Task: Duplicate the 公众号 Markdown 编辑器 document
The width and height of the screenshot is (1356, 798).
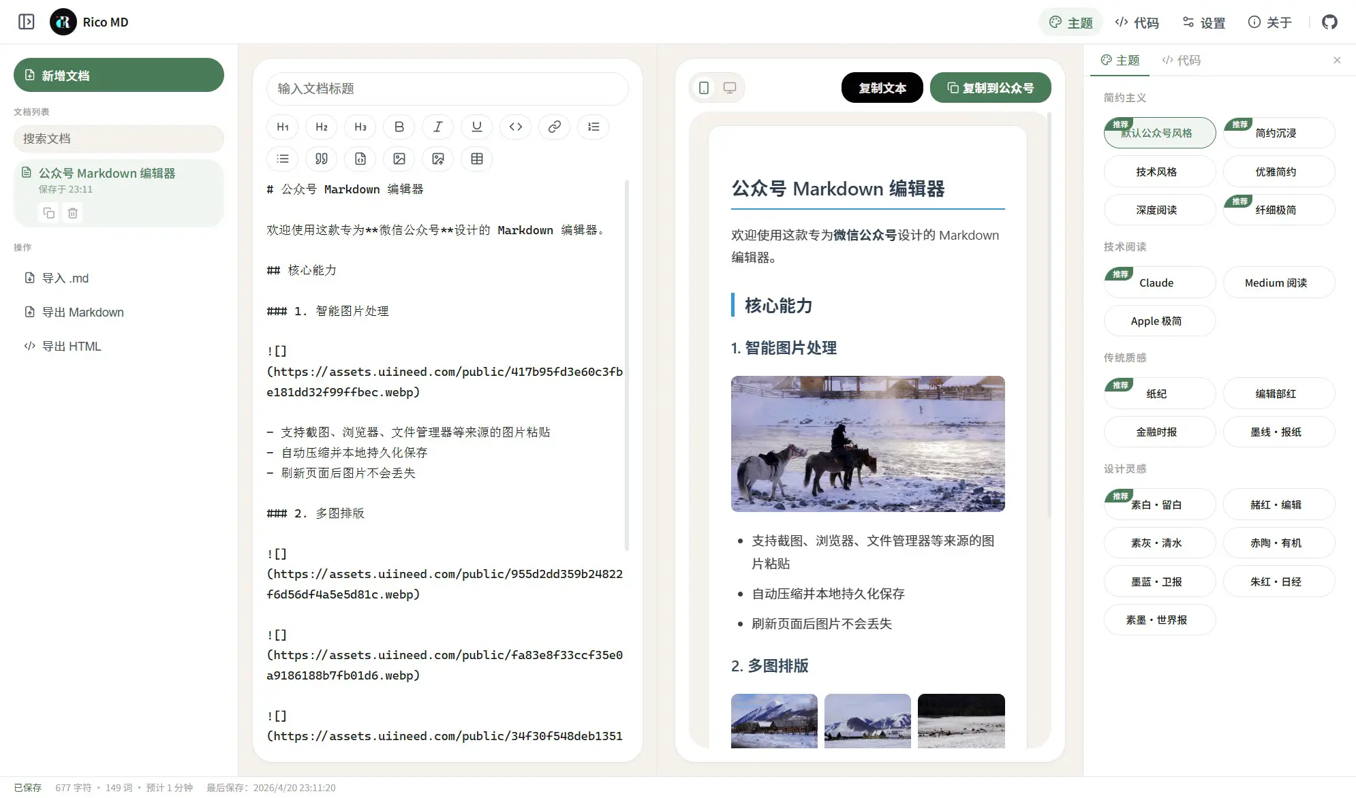Action: (x=49, y=213)
